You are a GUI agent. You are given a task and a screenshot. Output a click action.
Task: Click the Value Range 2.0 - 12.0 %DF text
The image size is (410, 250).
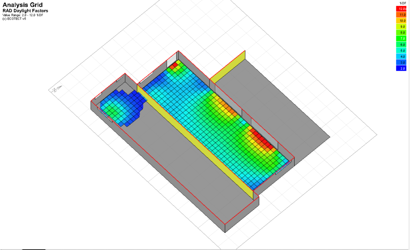tap(23, 15)
